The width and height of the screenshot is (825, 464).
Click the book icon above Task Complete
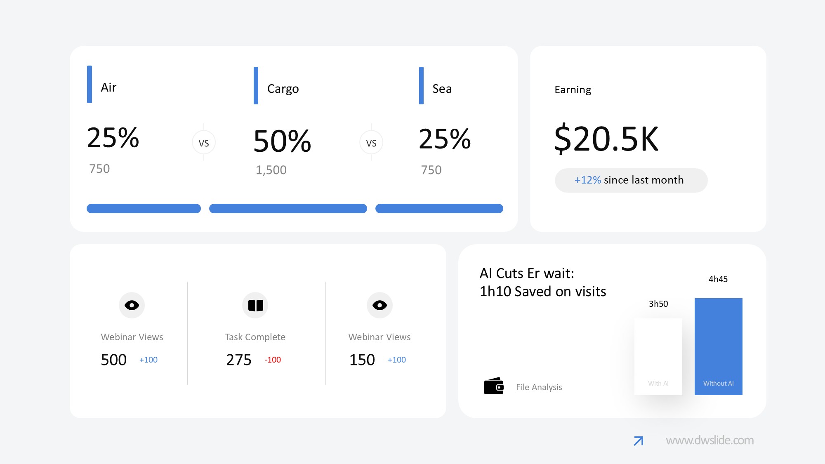click(255, 305)
